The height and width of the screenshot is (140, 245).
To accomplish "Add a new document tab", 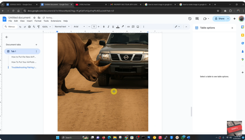I will click(36, 45).
